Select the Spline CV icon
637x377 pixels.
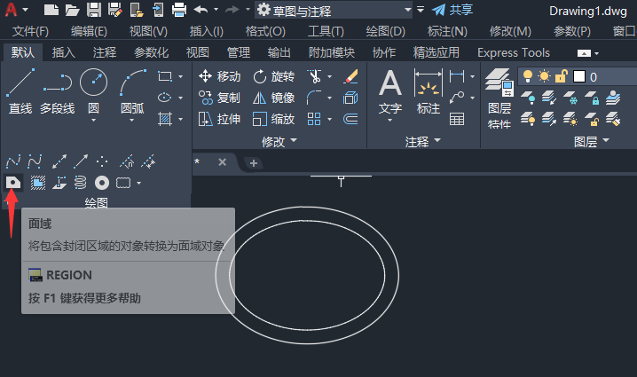tap(35, 161)
